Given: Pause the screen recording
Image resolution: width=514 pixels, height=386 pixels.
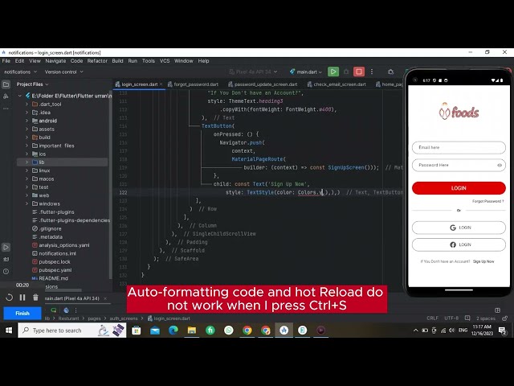Looking at the screenshot, I should click(x=22, y=298).
